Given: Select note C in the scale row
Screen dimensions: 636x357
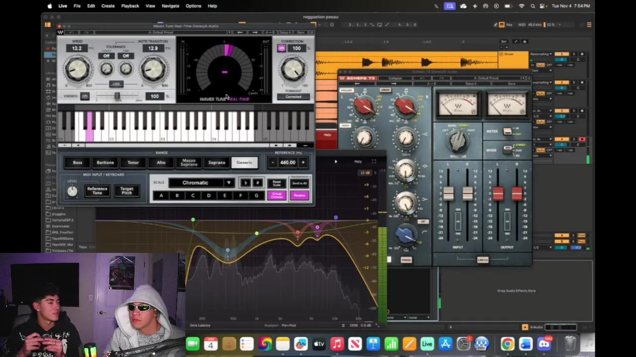Looking at the screenshot, I should [x=193, y=196].
